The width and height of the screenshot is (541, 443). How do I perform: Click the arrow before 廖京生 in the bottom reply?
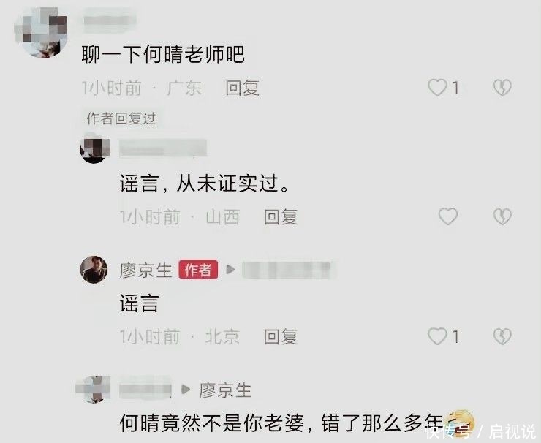pyautogui.click(x=186, y=390)
